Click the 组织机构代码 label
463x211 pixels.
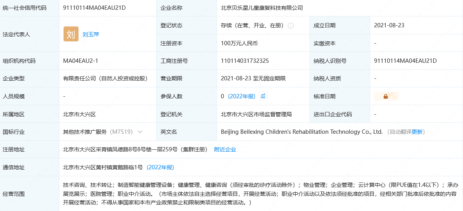tap(19, 61)
